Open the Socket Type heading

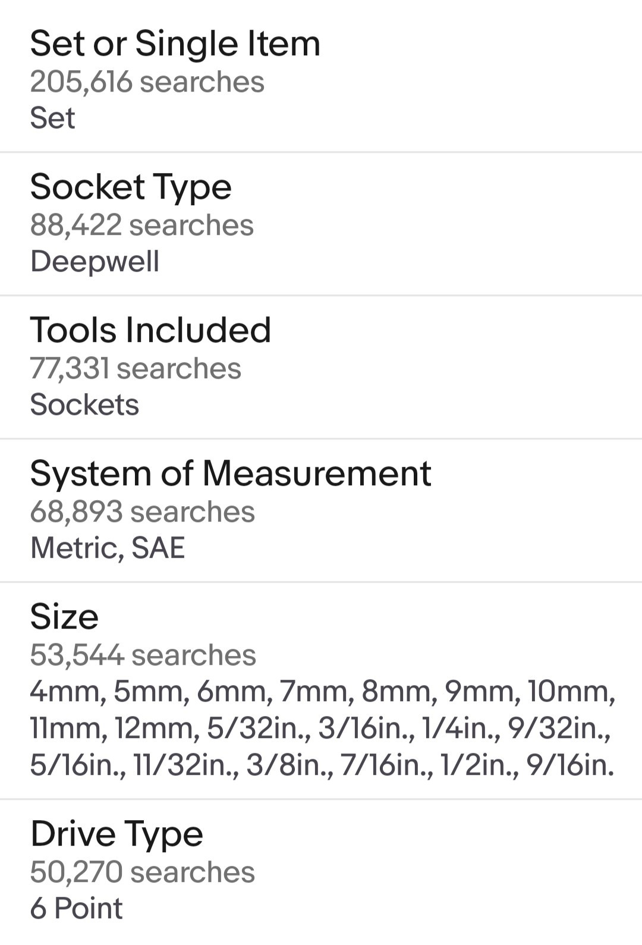131,187
